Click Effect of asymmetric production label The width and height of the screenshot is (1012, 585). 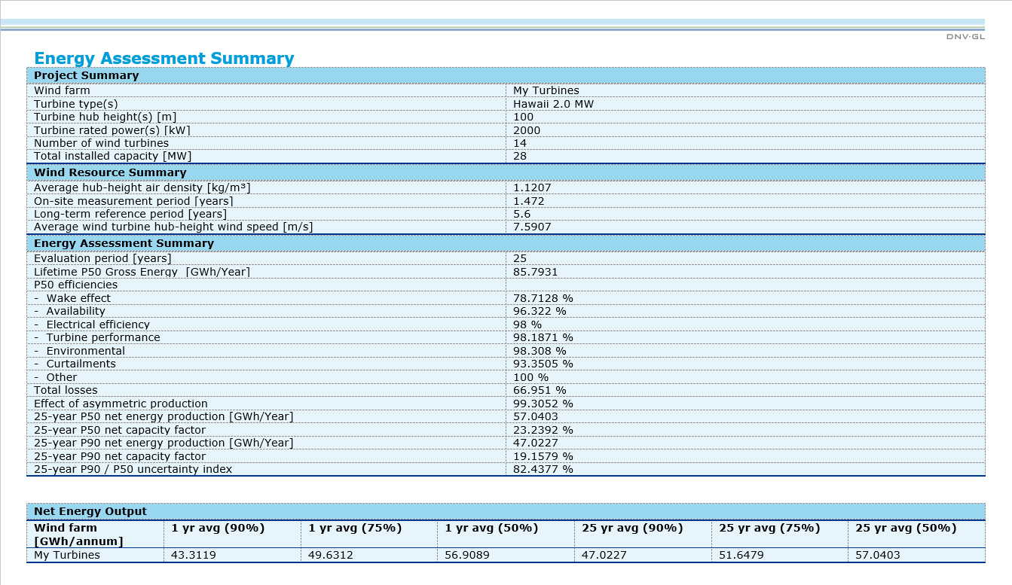point(121,404)
